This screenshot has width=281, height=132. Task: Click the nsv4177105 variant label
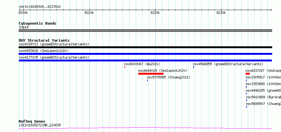pos(54,57)
